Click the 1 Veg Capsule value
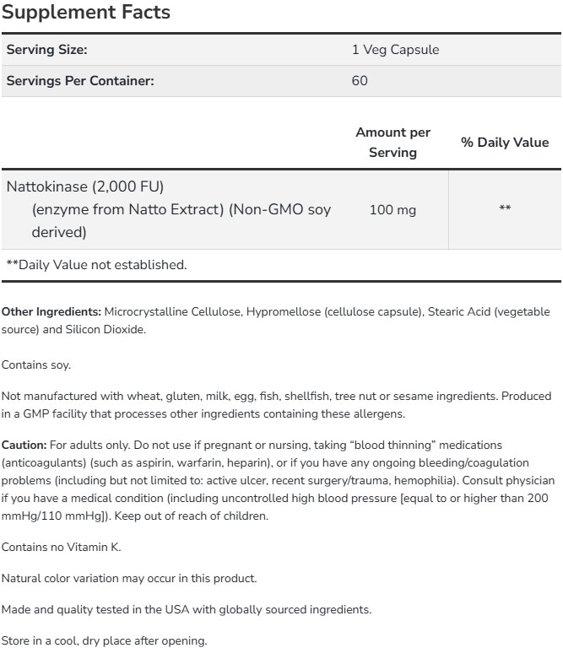Image resolution: width=563 pixels, height=648 pixels. coord(395,50)
